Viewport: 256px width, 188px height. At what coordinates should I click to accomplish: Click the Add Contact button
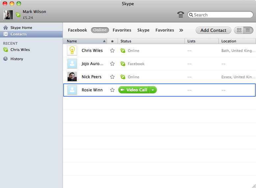213,30
